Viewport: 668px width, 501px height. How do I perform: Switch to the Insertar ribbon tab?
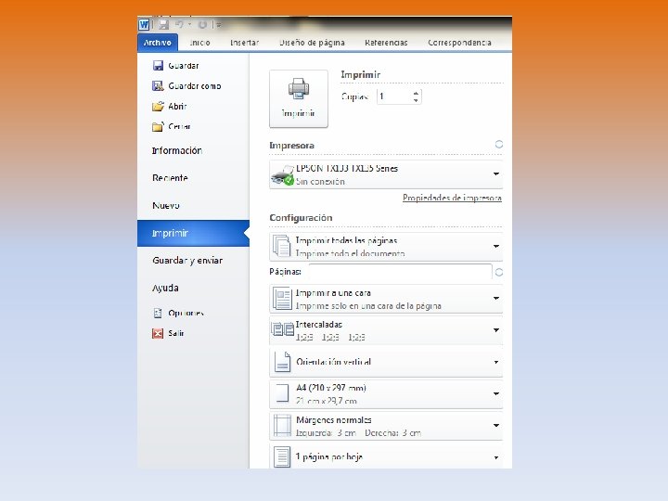pyautogui.click(x=245, y=43)
